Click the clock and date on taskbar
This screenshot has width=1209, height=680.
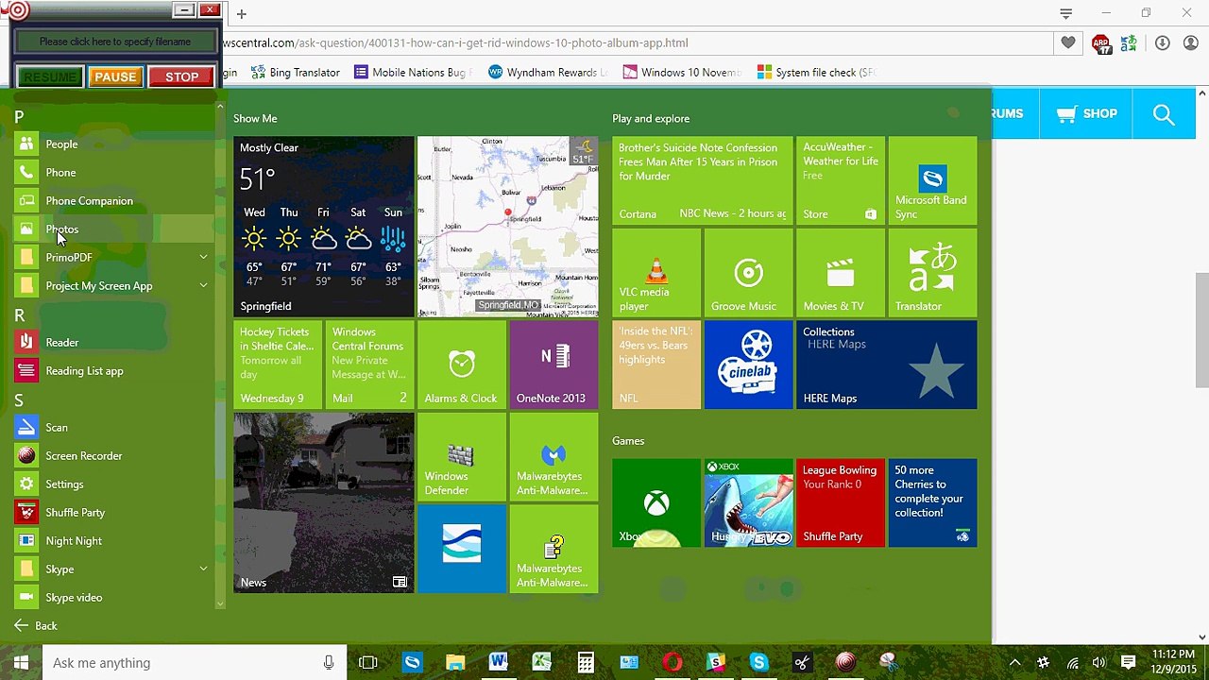point(1173,662)
